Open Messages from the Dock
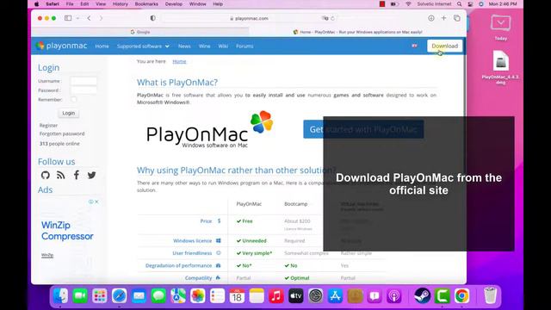551x310 pixels. [x=158, y=295]
